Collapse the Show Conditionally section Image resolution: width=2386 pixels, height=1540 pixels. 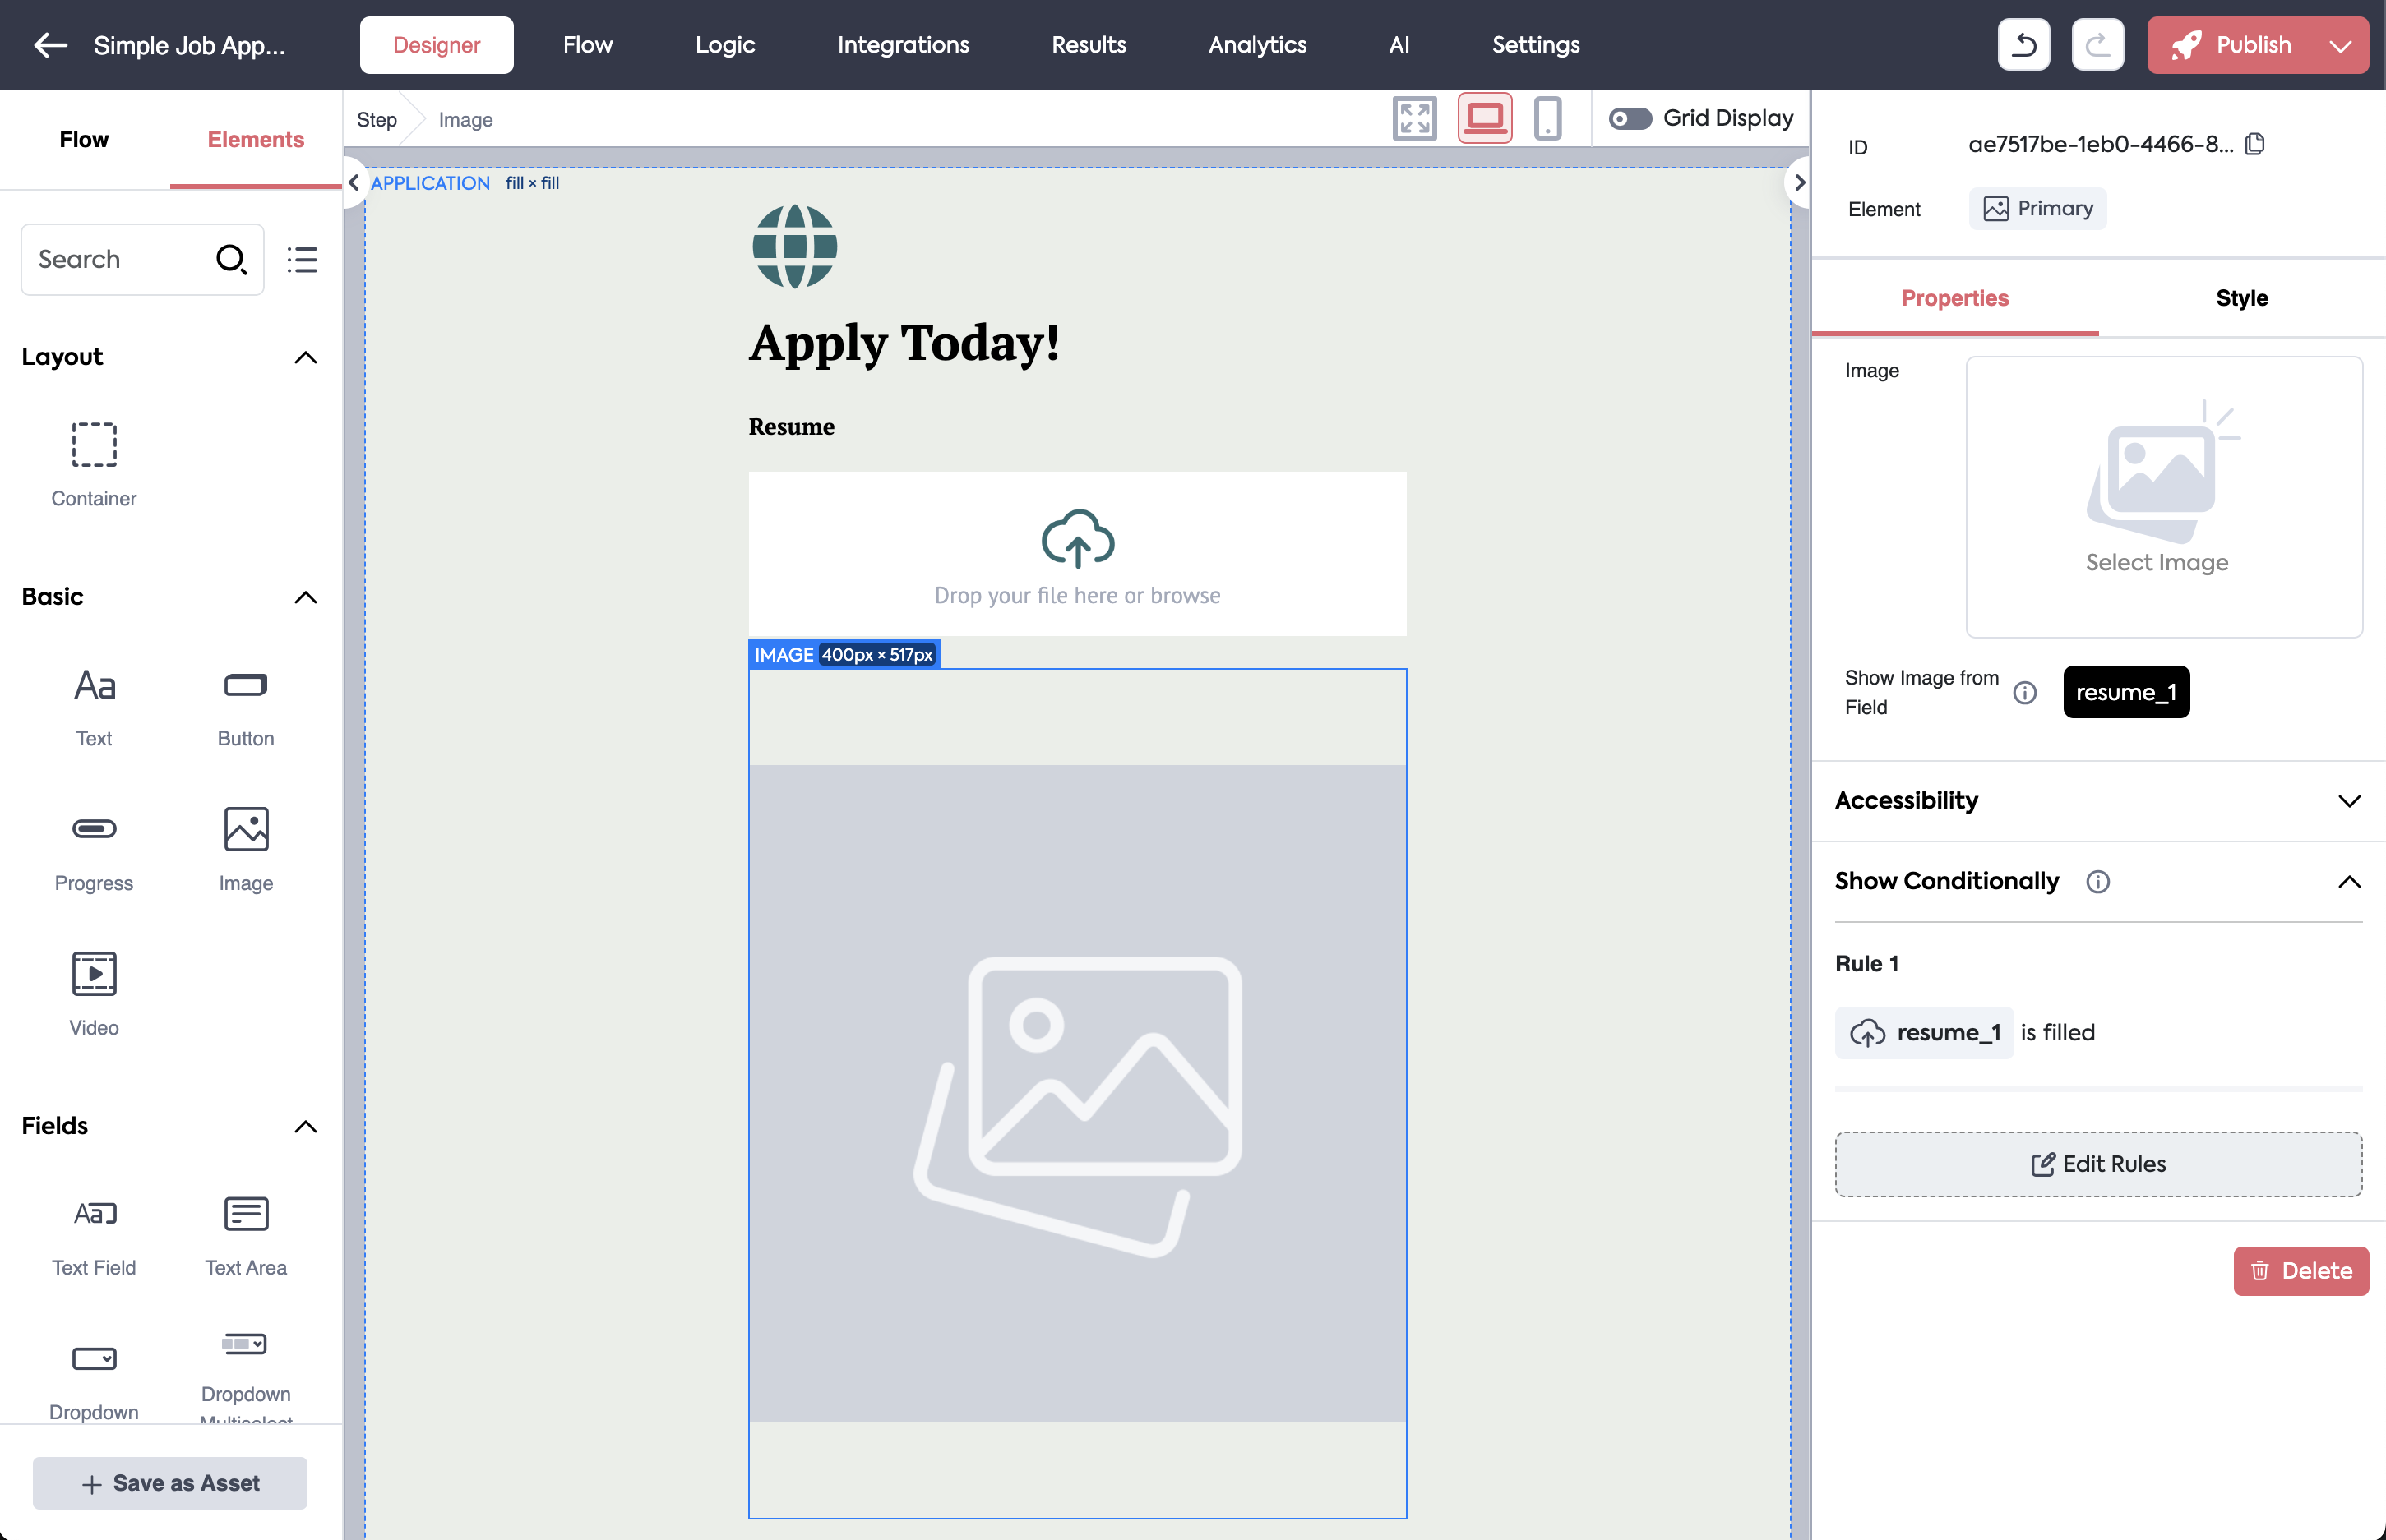(x=2348, y=882)
